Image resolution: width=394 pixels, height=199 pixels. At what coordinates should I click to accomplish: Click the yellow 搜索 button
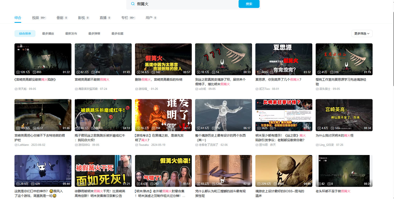pyautogui.click(x=249, y=4)
